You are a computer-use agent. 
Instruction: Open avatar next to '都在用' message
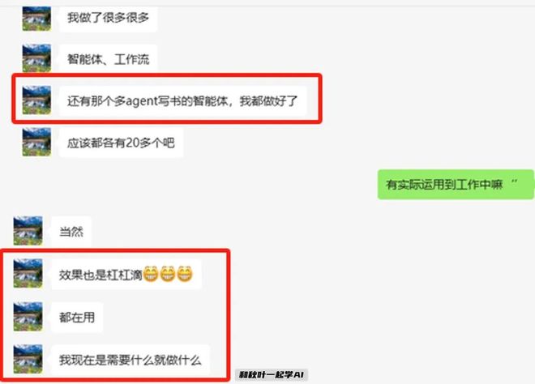(28, 317)
